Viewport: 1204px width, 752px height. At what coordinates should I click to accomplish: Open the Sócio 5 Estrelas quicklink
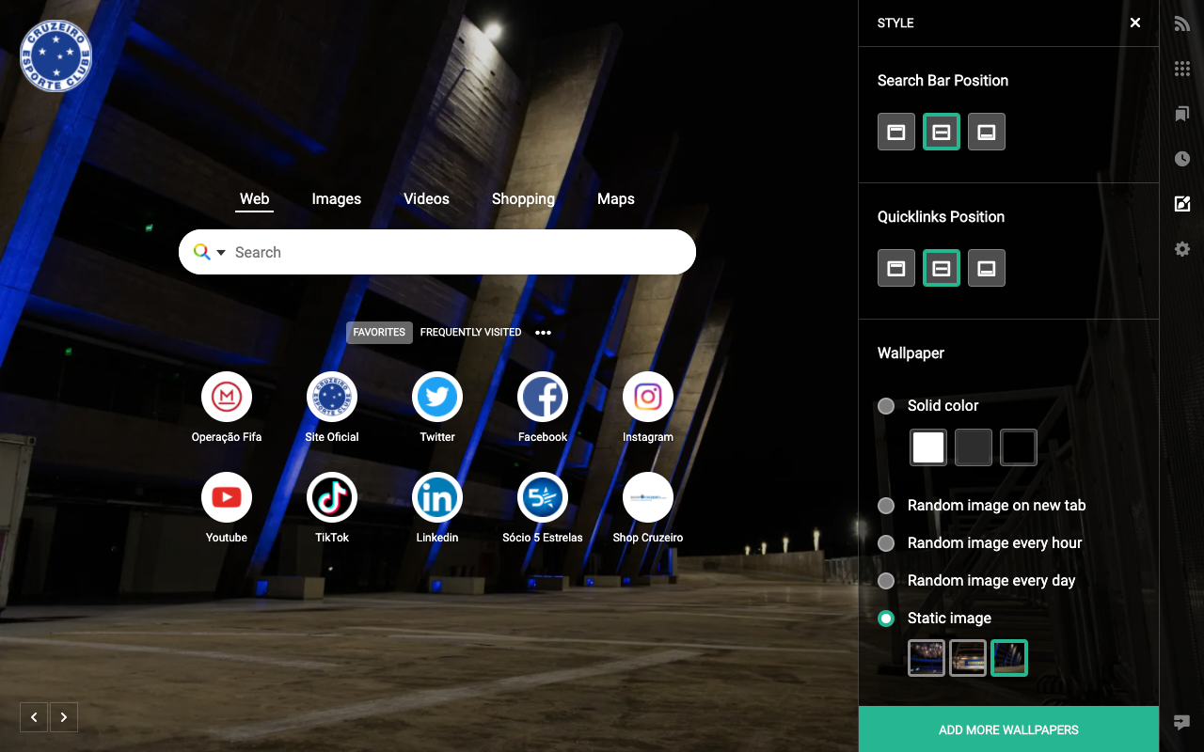tap(543, 498)
